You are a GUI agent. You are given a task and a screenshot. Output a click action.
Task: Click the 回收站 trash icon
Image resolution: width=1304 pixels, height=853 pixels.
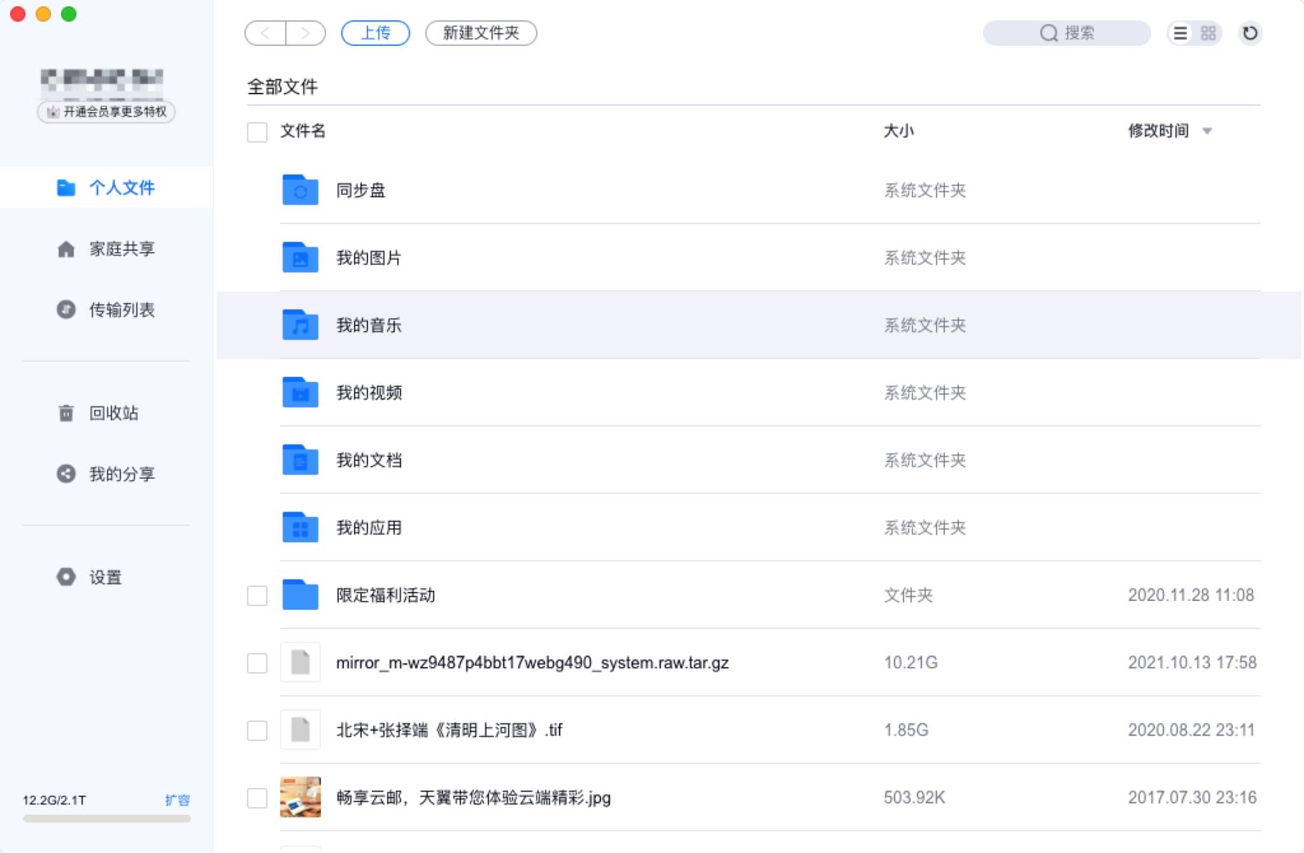(66, 413)
